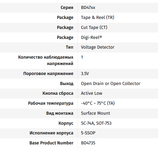The image size is (158, 149).
Task: Click the Тип row label
Action: click(x=69, y=47)
